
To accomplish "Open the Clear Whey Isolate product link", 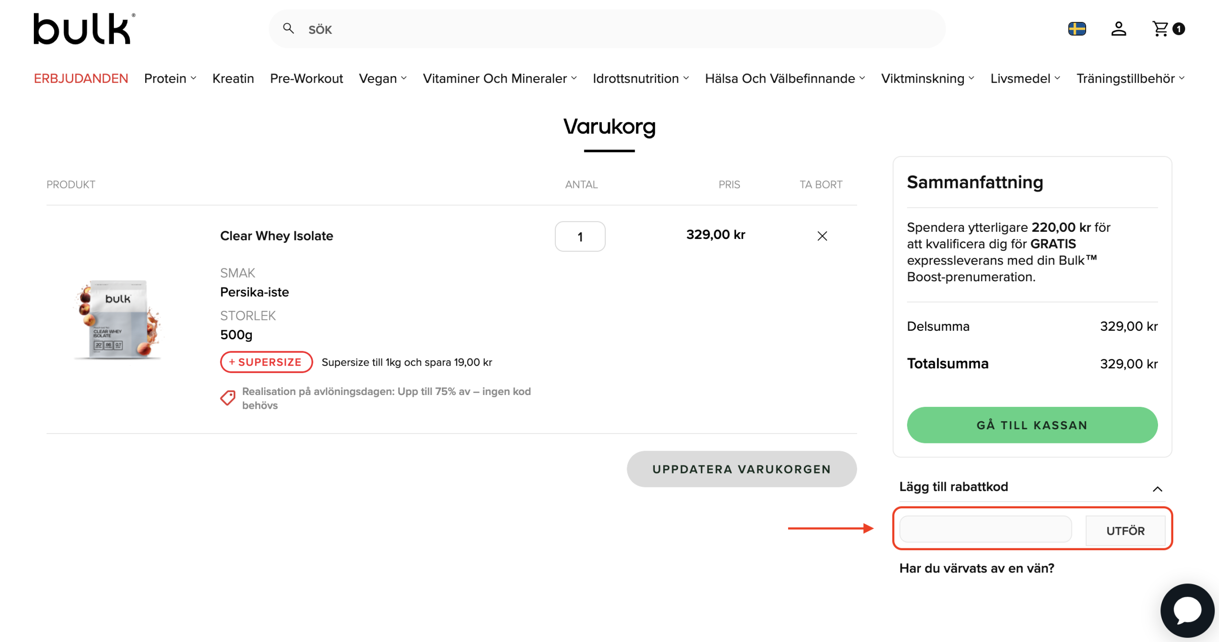I will (276, 236).
